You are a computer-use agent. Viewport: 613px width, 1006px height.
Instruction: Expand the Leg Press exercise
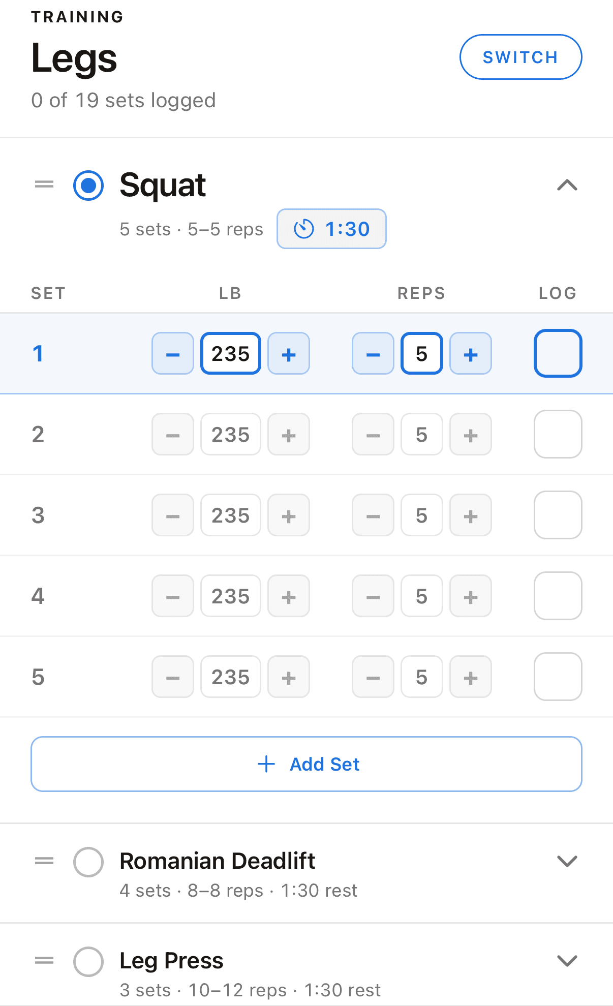pos(567,961)
